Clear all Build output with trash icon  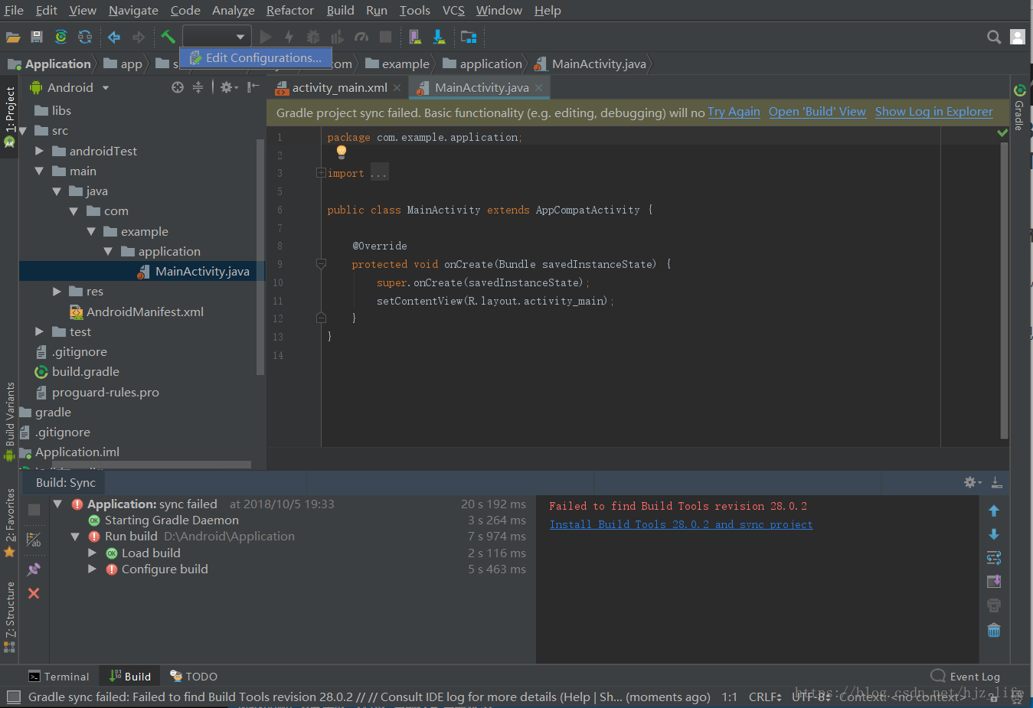[x=993, y=630]
